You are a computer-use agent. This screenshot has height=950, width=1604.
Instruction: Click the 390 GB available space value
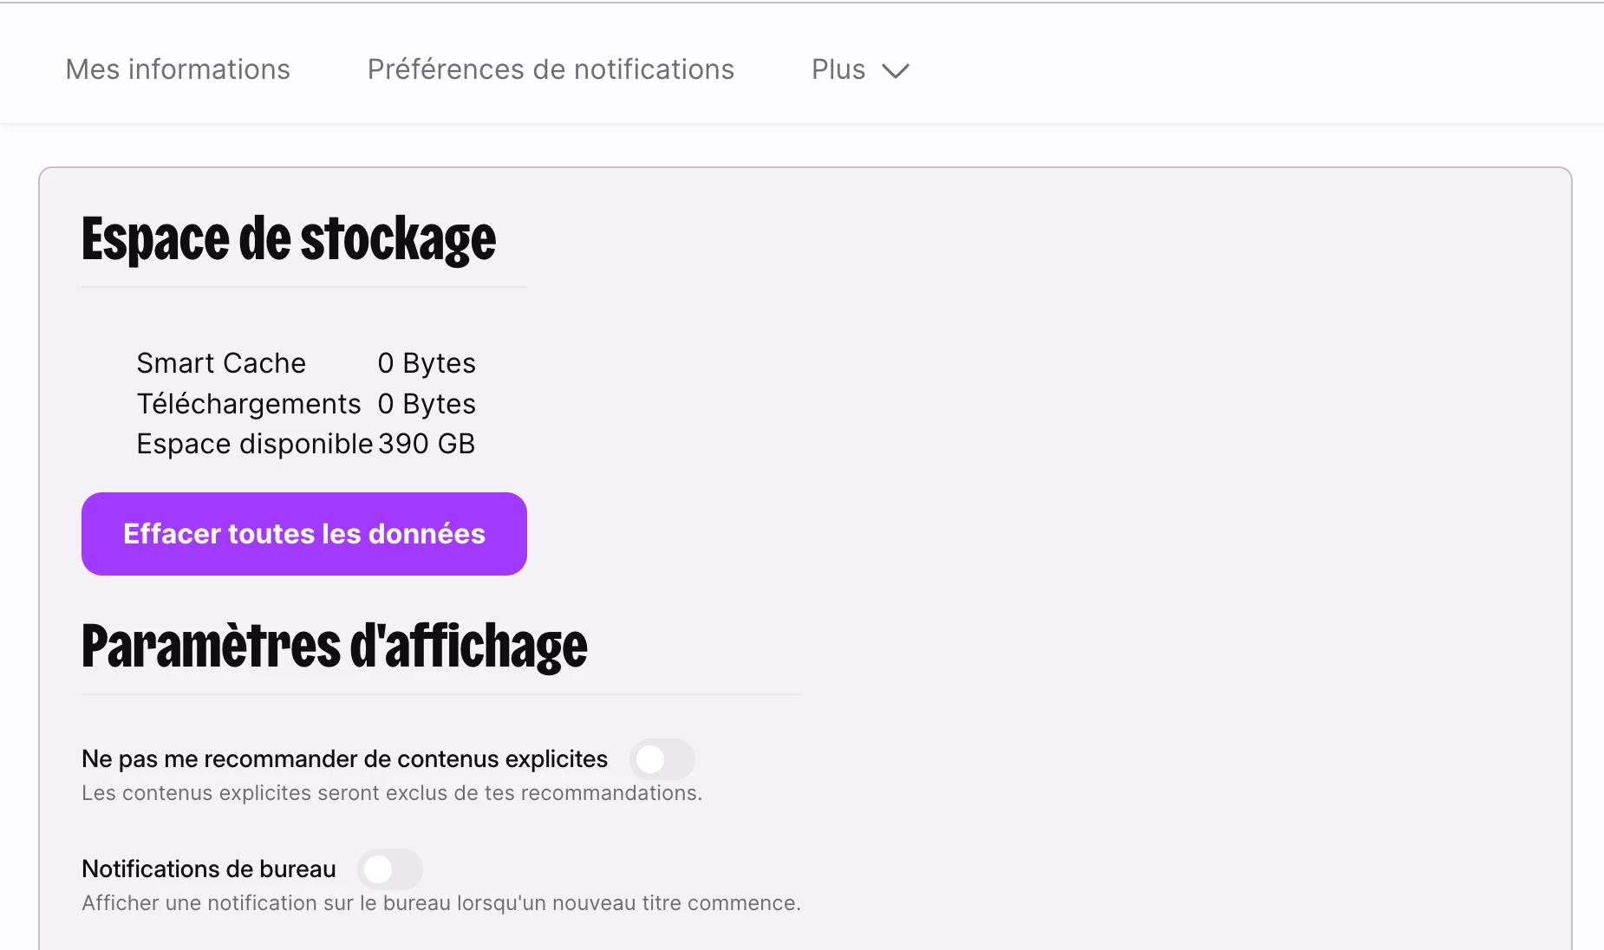[x=427, y=444]
